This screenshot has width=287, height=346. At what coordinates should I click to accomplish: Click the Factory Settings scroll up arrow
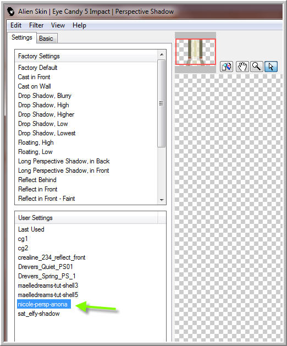pos(162,54)
